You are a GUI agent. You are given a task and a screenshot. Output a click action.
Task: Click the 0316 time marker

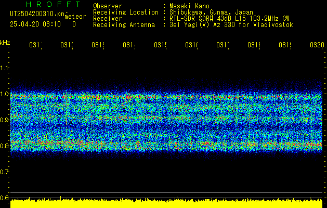click(x=192, y=45)
